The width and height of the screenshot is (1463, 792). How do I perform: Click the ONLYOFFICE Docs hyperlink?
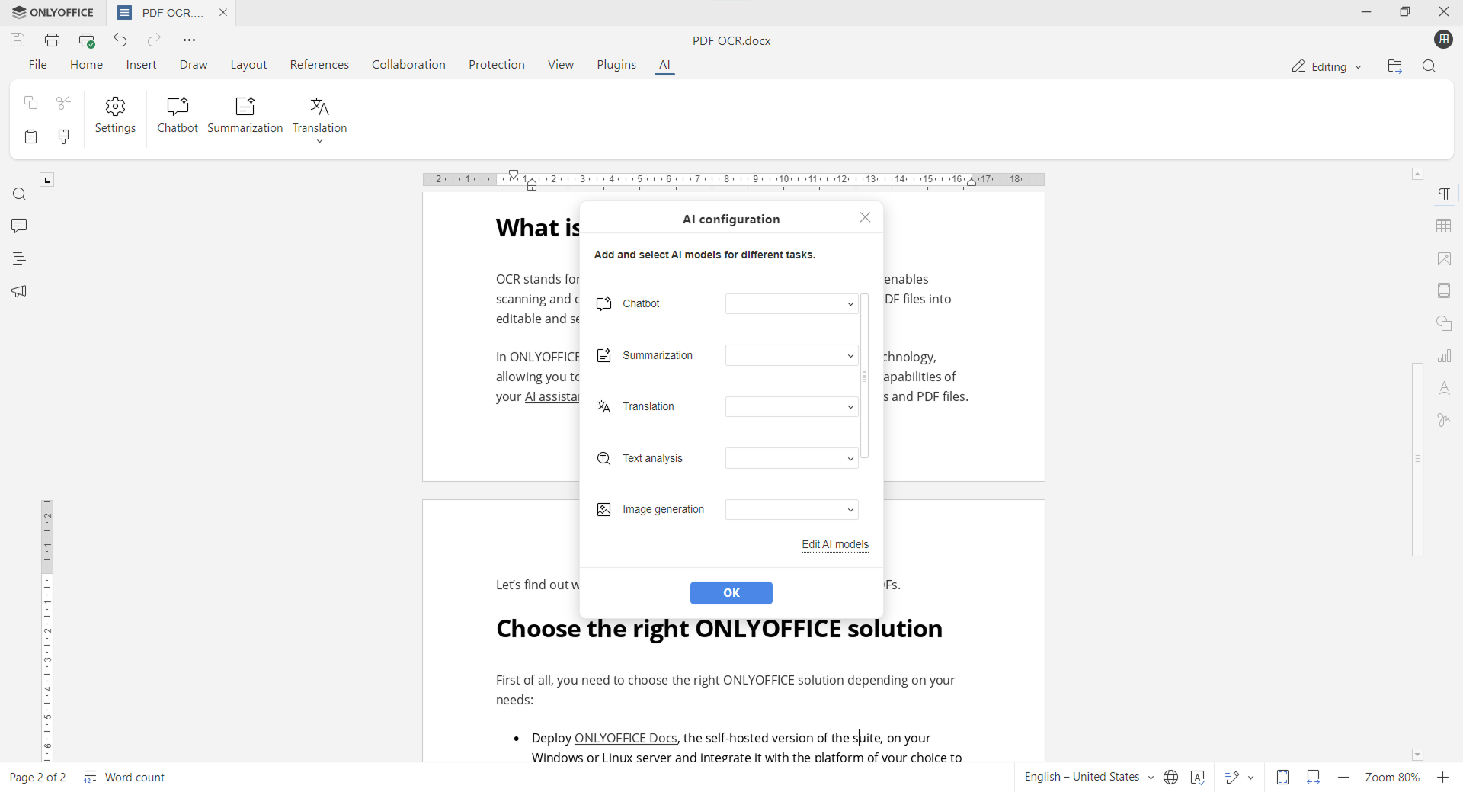[626, 738]
